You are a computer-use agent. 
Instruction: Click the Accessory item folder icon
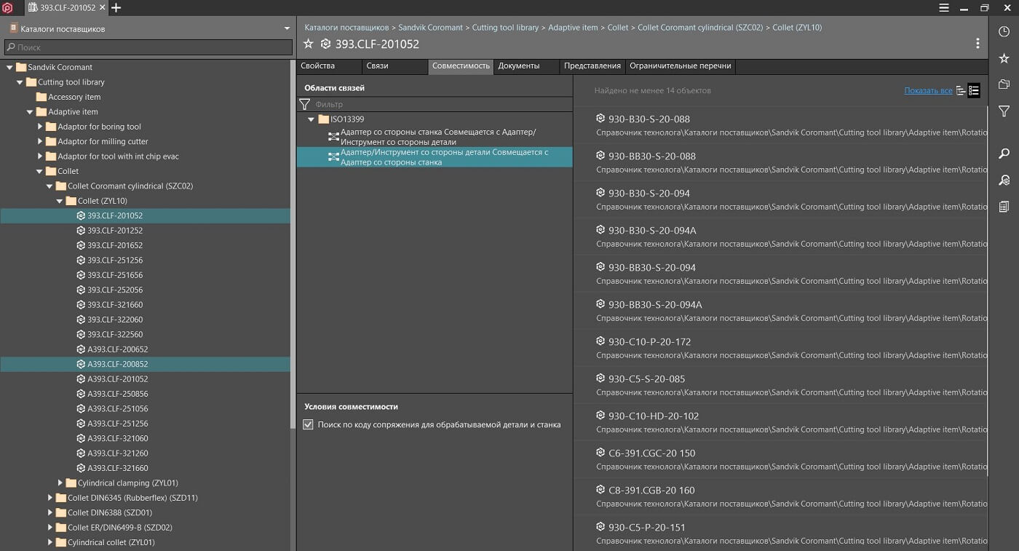(x=41, y=97)
